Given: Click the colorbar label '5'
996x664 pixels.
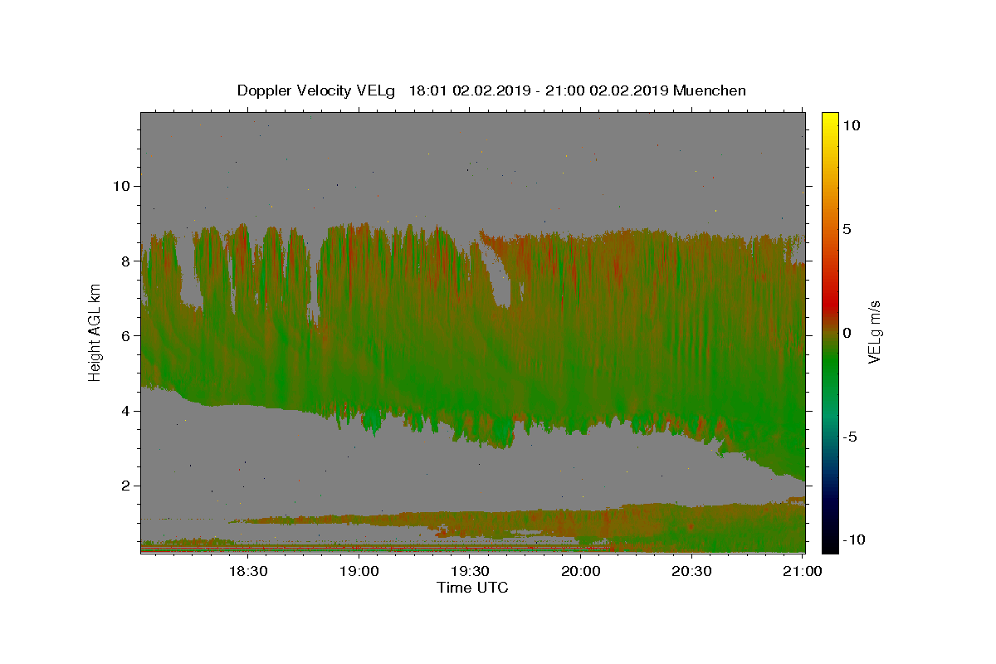Looking at the screenshot, I should pyautogui.click(x=846, y=229).
